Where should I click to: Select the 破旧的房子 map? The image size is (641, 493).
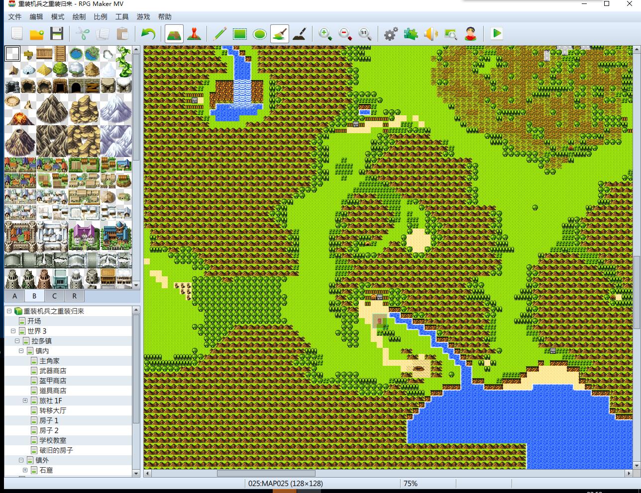[56, 450]
